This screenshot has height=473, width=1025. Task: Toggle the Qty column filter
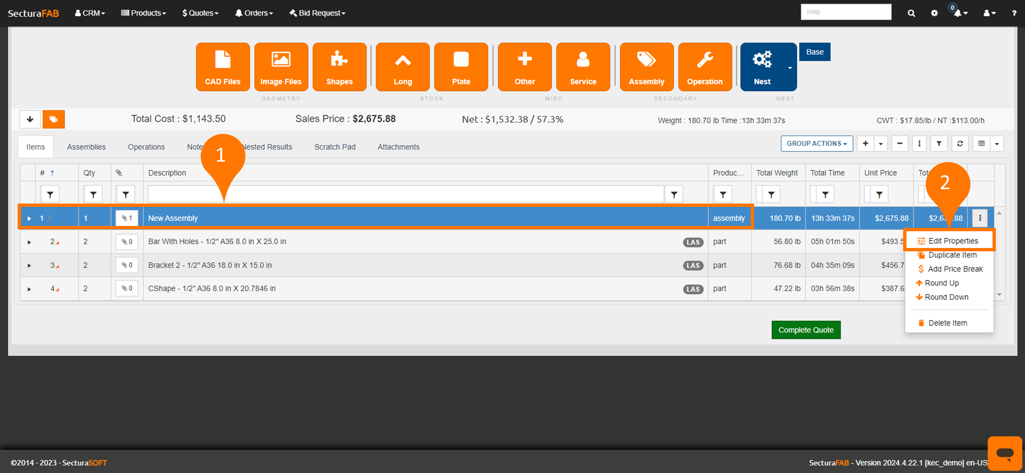click(x=93, y=194)
